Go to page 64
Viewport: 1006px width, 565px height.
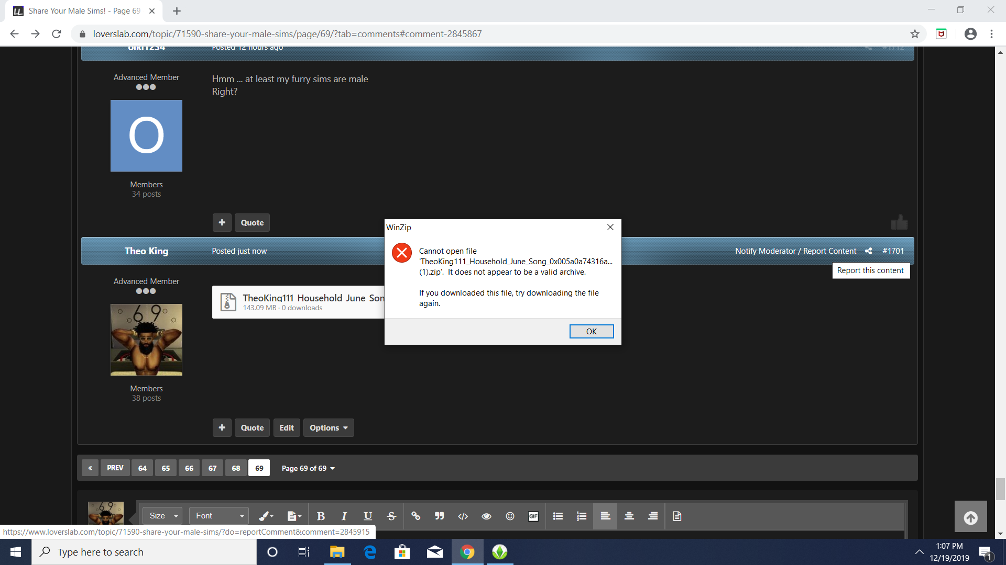[x=143, y=468]
